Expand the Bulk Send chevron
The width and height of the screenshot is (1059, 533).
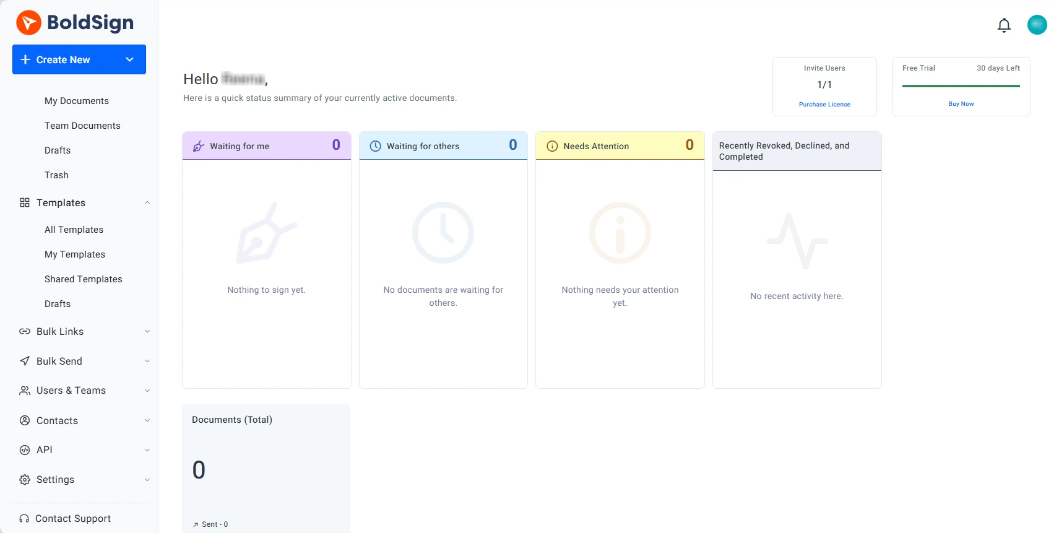click(x=147, y=361)
